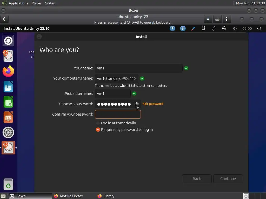Viewport: 266px width, 199px height.
Task: Click the Who are you? heading
Action: point(59,50)
